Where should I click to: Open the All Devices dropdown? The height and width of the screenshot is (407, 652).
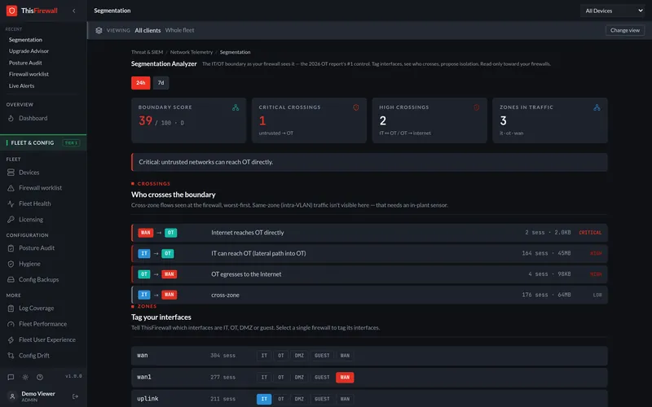tap(614, 11)
